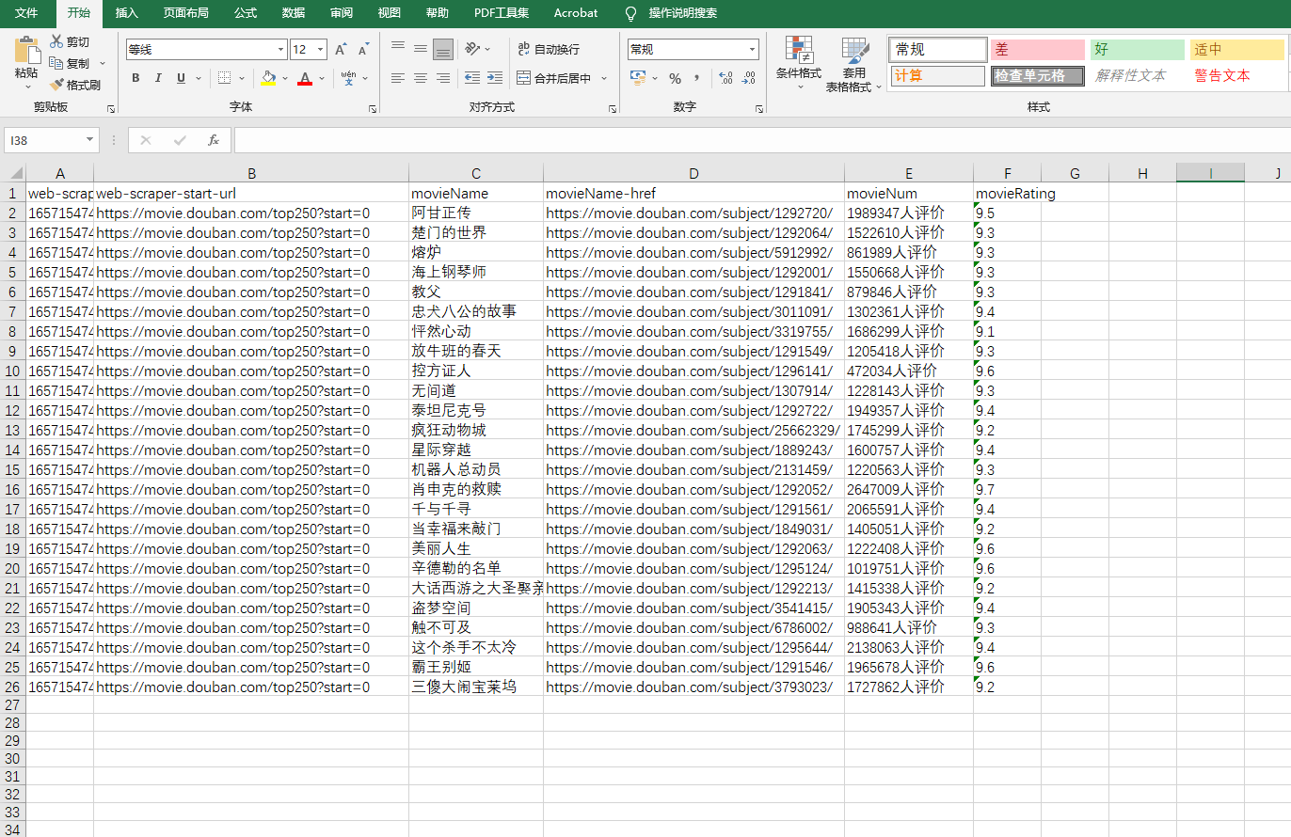
Task: Select cell containing 肖申克的救赎
Action: click(476, 489)
